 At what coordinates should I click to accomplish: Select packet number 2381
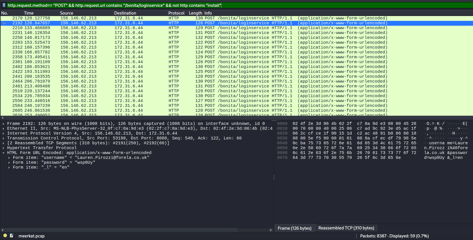pyautogui.click(x=236, y=62)
